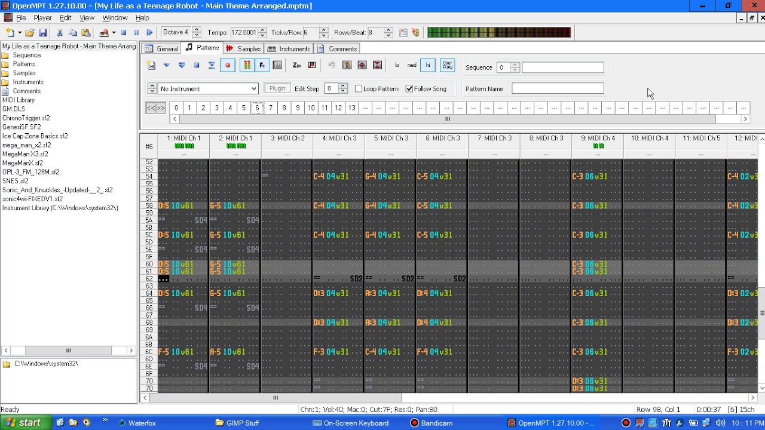Switch to the Comments tab
Viewport: 765px width, 430px height.
(337, 48)
